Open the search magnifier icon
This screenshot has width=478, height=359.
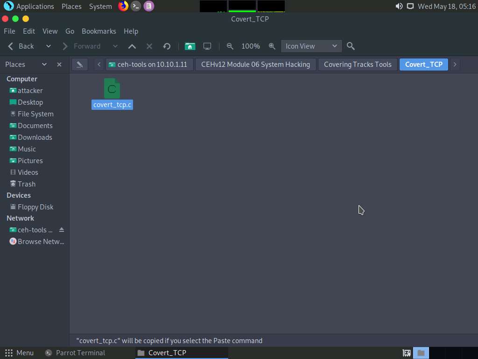(351, 46)
